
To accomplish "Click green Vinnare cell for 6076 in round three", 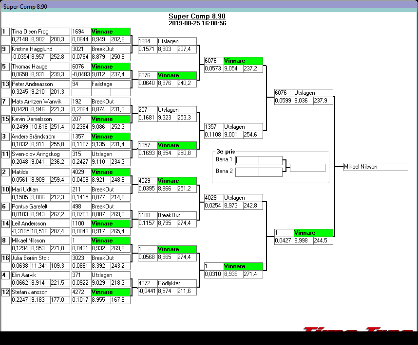I will click(243, 61).
